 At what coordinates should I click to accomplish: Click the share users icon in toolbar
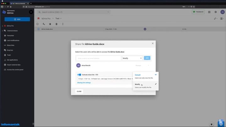point(44,24)
